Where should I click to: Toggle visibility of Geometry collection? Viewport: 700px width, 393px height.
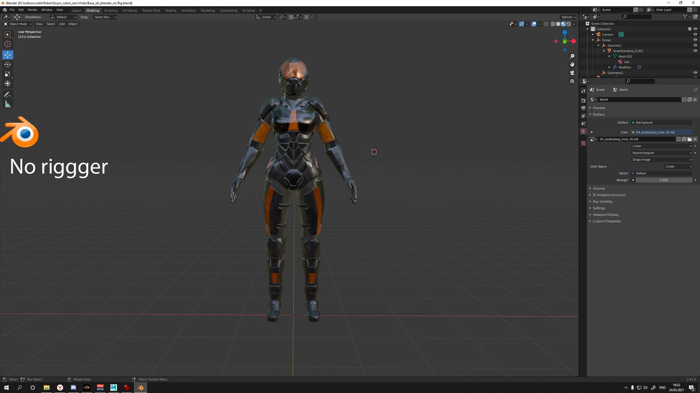(695, 45)
